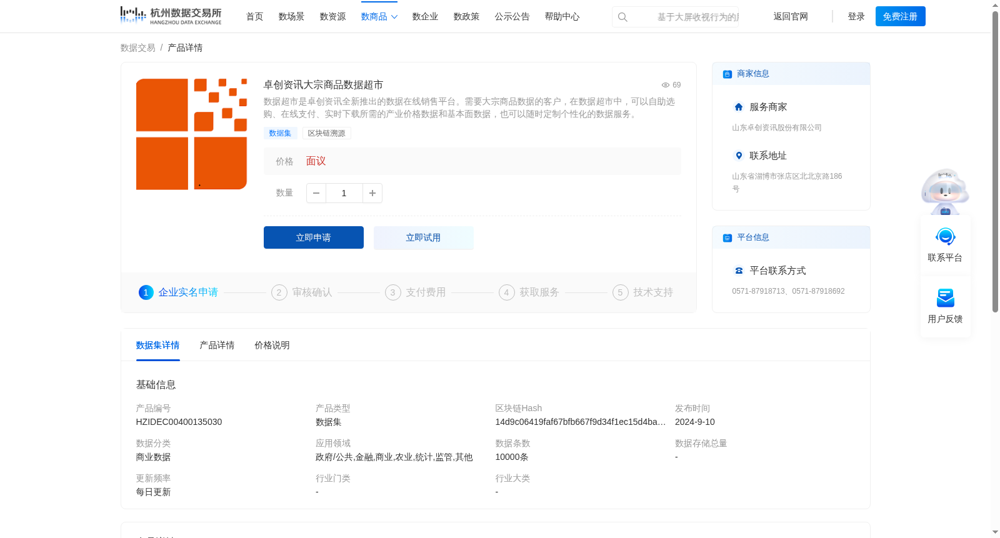Open the 首页 nav item

[x=254, y=17]
